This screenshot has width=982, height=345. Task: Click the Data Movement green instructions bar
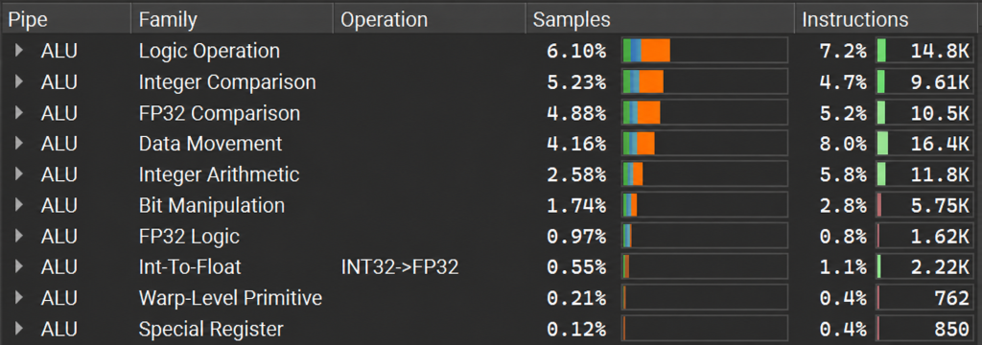point(882,144)
